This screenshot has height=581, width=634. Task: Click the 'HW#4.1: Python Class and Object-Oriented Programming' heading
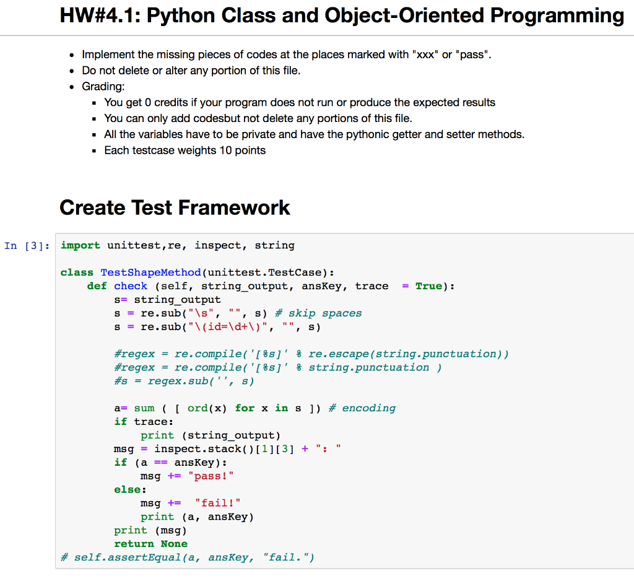(342, 15)
